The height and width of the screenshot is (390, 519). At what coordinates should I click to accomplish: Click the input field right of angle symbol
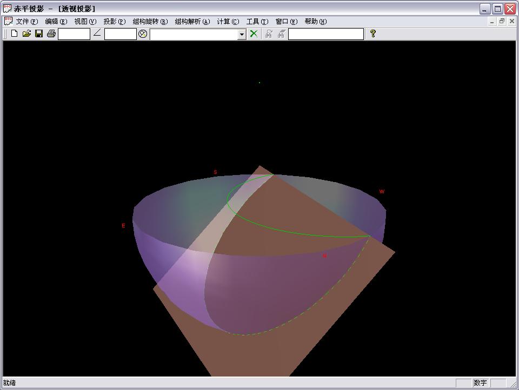pos(120,34)
